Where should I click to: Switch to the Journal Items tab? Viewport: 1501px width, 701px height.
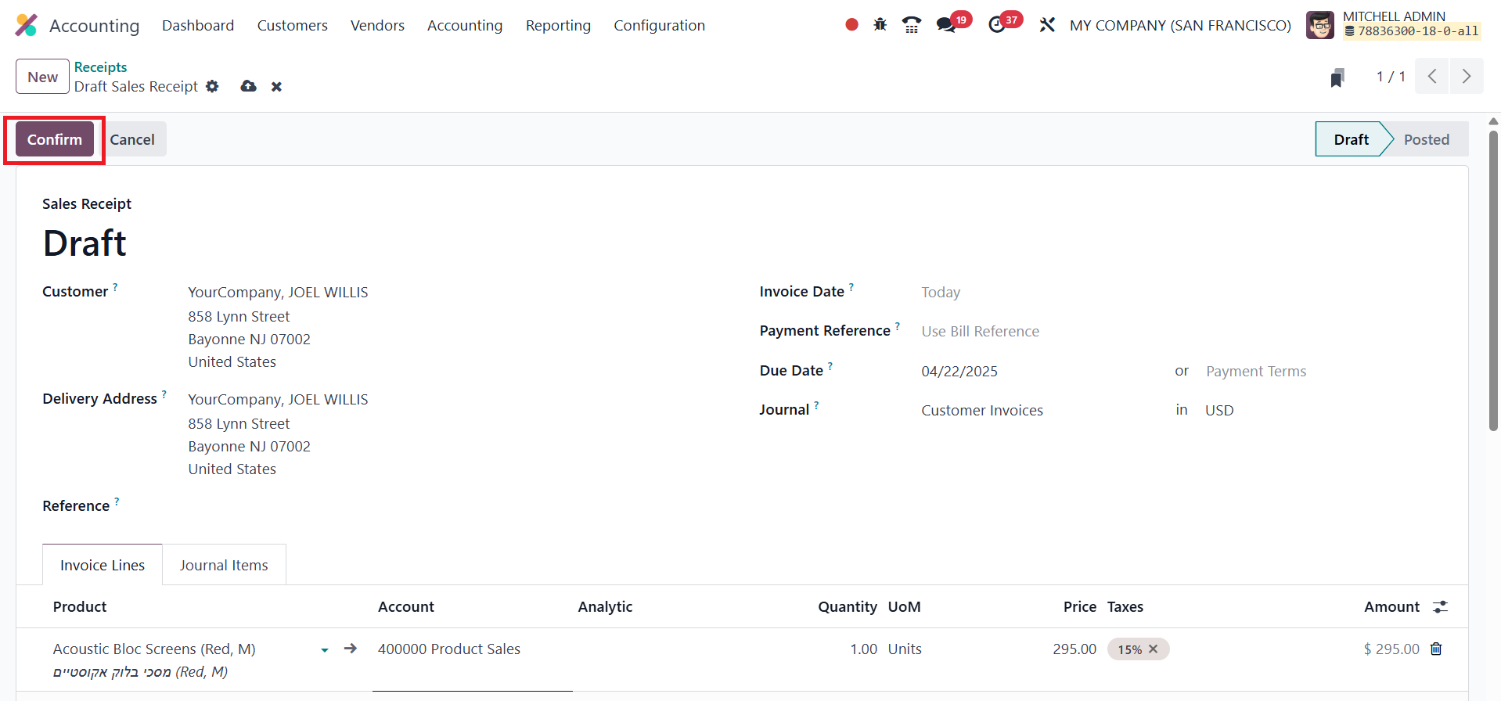pos(224,565)
